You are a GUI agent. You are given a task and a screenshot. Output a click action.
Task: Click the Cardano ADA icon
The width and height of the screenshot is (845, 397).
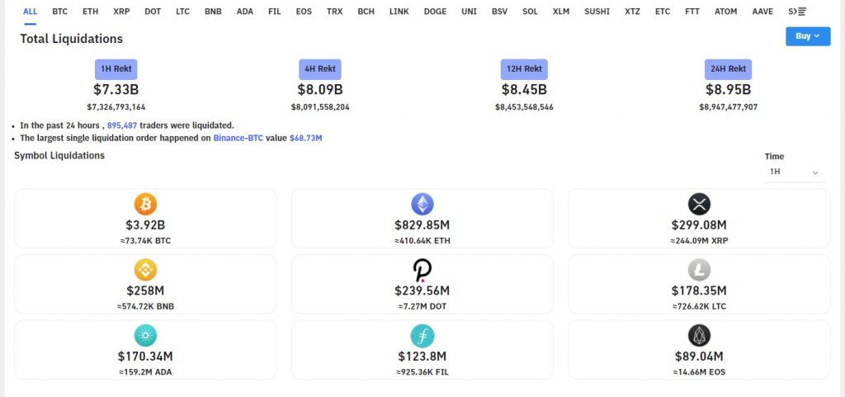(x=145, y=336)
